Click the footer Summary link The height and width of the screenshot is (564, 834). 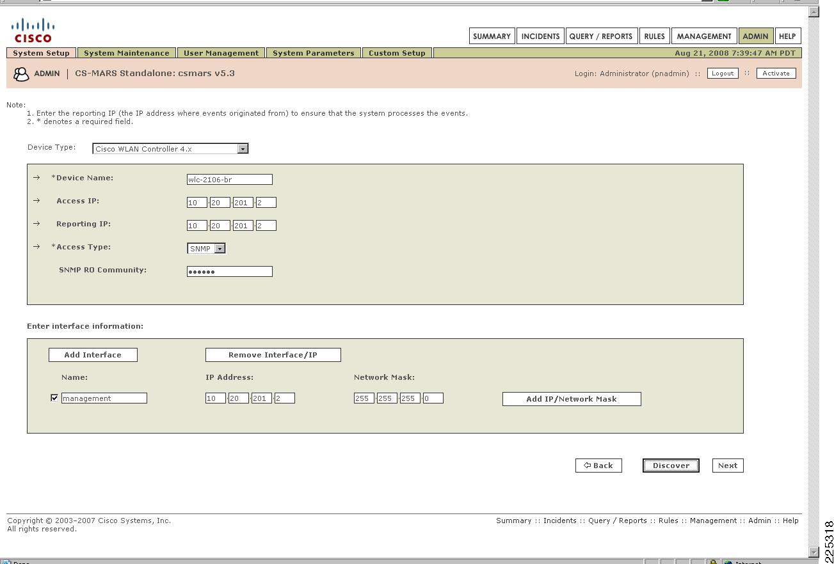click(x=514, y=521)
